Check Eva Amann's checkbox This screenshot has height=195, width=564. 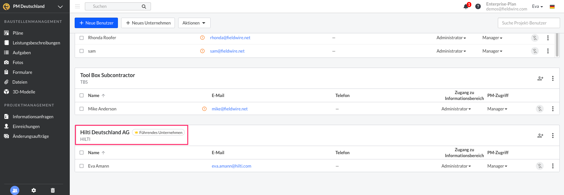pos(82,166)
